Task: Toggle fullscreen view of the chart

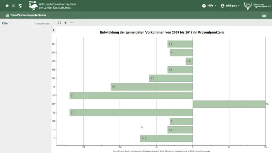Action: click(x=59, y=23)
